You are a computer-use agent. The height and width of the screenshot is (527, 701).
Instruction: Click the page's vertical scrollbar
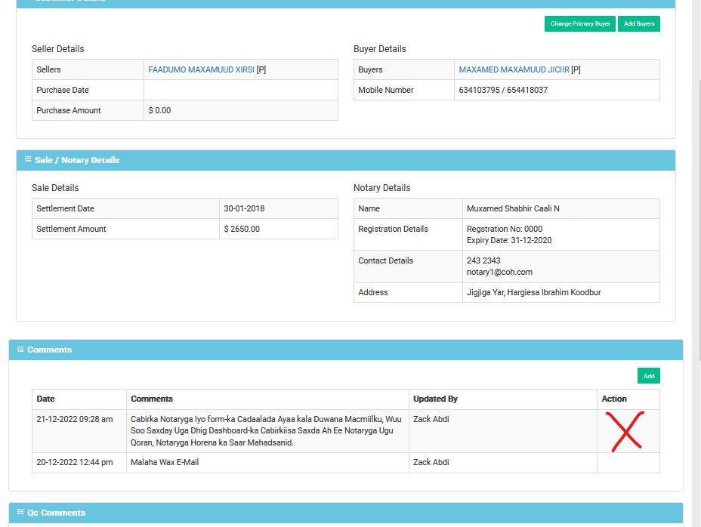coord(698,219)
